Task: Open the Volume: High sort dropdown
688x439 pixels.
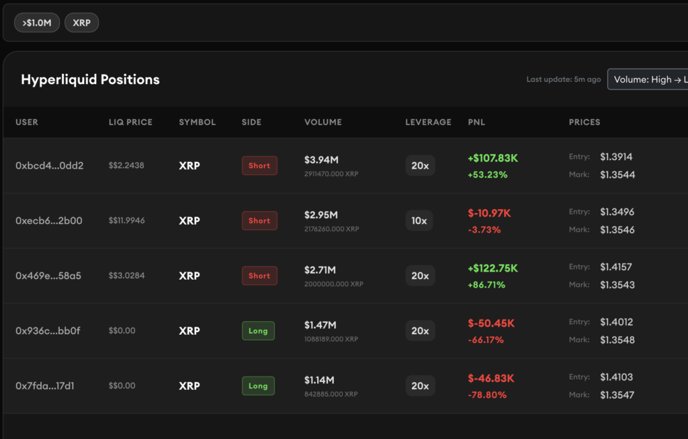Action: coord(648,79)
